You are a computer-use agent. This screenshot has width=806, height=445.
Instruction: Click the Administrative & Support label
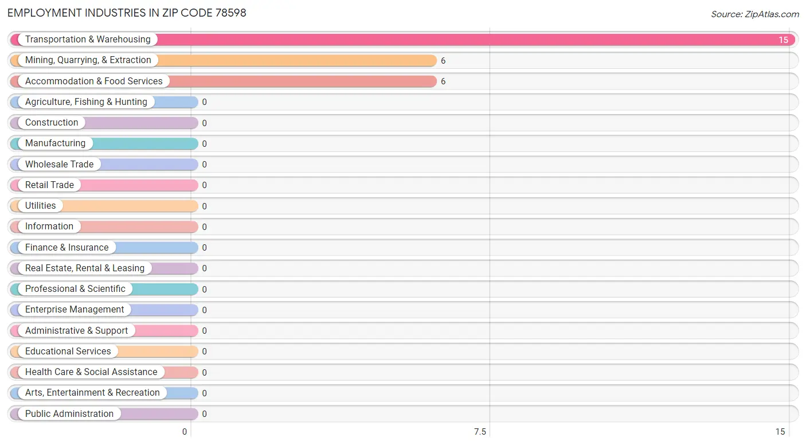77,331
